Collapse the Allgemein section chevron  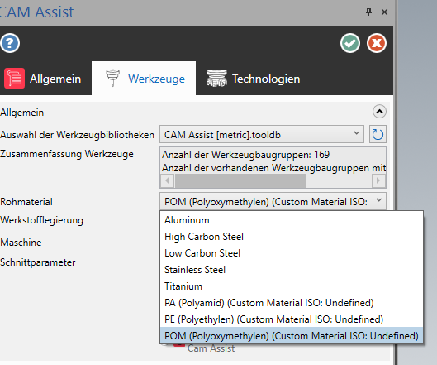coord(379,112)
